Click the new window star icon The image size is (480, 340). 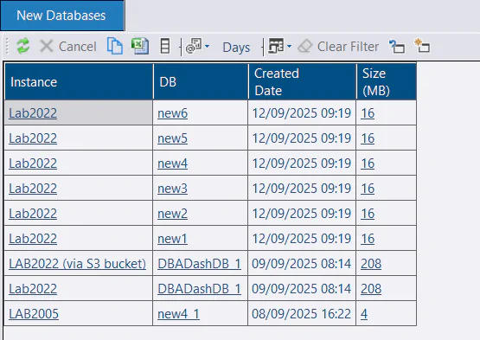[422, 46]
